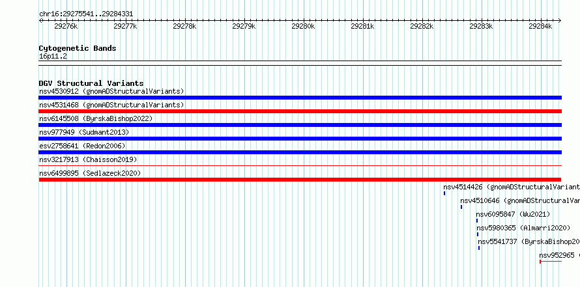Open nsv5980365 Almarri2020 variant label
This screenshot has width=580, height=287.
pyautogui.click(x=523, y=228)
